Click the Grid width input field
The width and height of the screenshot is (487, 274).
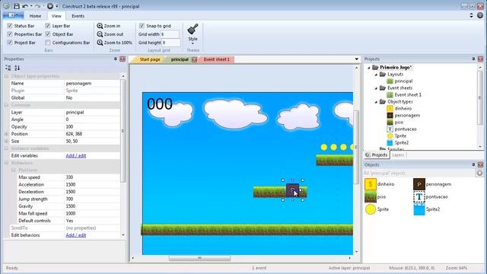[x=170, y=34]
